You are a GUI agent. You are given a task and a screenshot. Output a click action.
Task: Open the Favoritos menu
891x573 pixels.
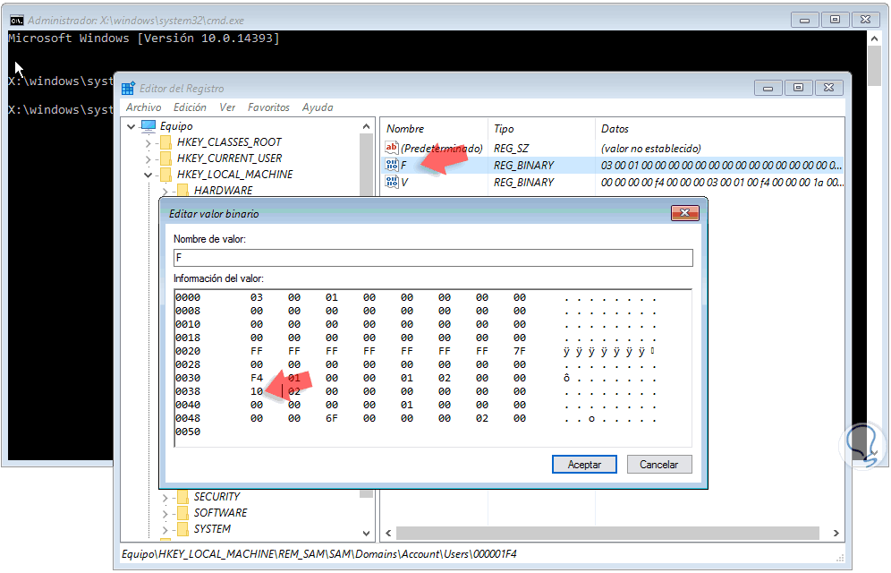click(268, 107)
